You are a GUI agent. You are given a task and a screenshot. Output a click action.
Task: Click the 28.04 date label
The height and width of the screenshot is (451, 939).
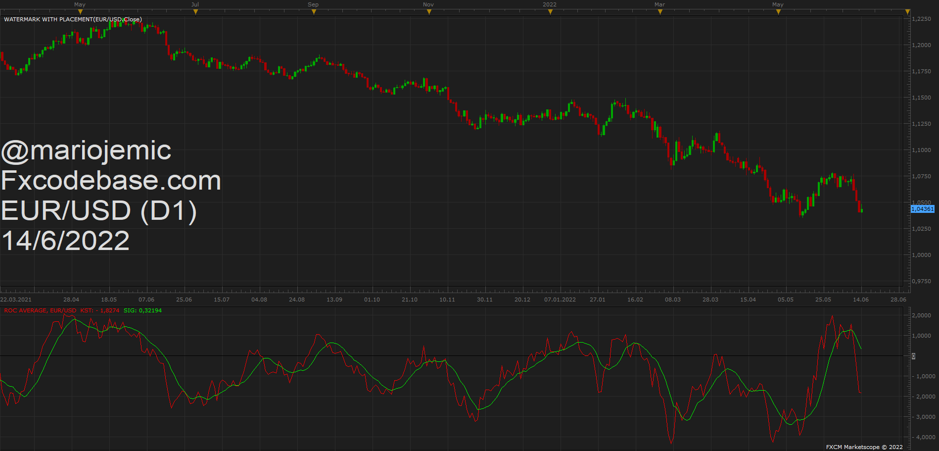point(71,300)
